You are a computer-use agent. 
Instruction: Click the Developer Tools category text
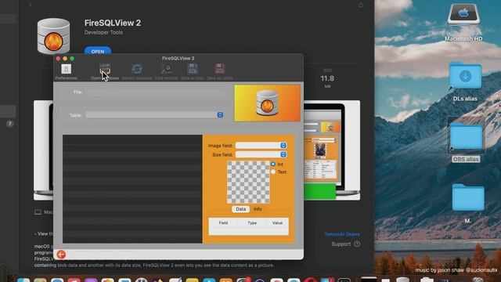click(x=103, y=32)
